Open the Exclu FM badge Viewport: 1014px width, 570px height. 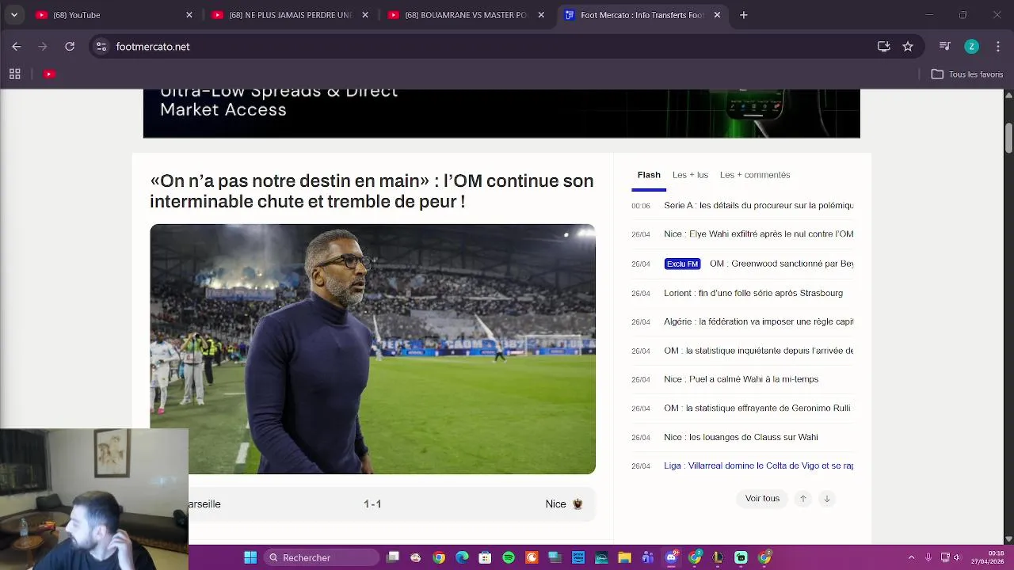[682, 264]
